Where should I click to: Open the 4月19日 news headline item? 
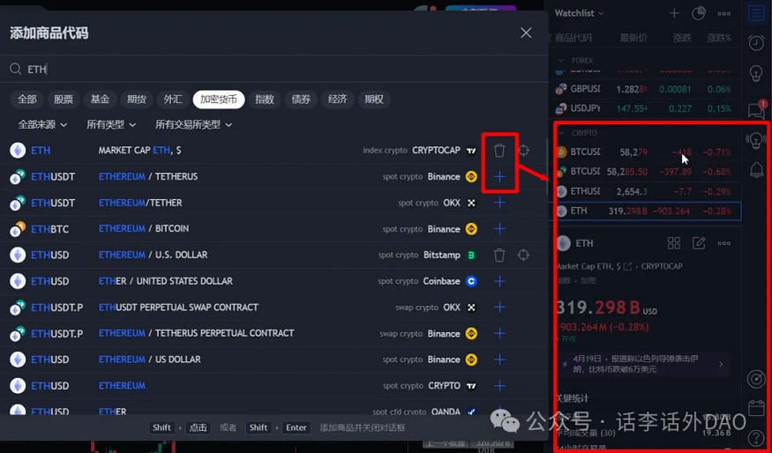tap(644, 364)
